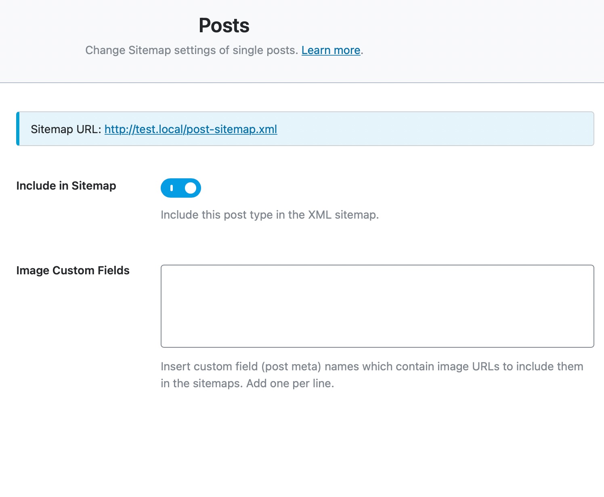Click the blue left border of the notice
Viewport: 604px width, 497px height.
tap(18, 129)
